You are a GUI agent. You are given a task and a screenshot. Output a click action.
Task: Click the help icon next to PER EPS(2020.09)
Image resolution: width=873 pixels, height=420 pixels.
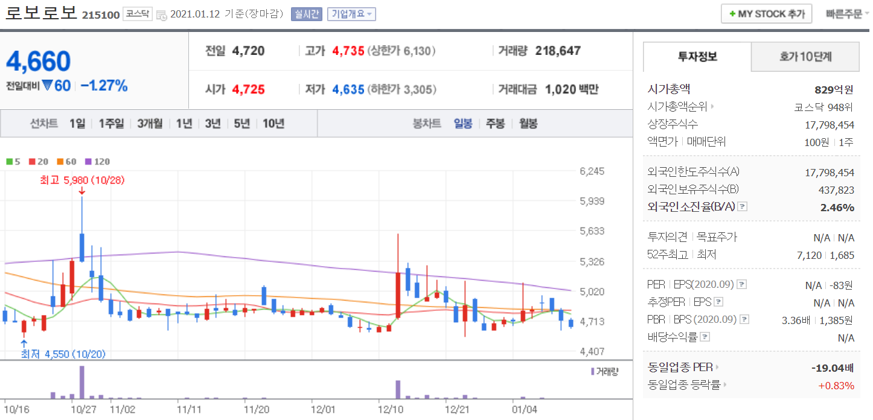pos(742,284)
